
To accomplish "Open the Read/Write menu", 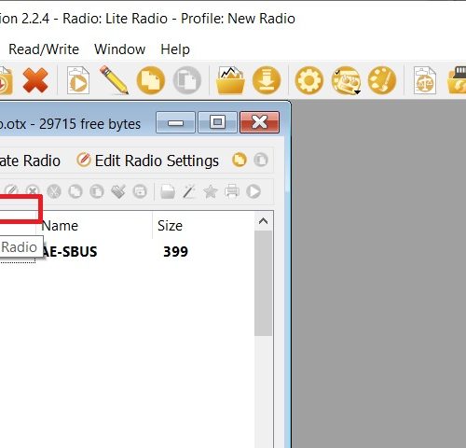I will (x=44, y=49).
